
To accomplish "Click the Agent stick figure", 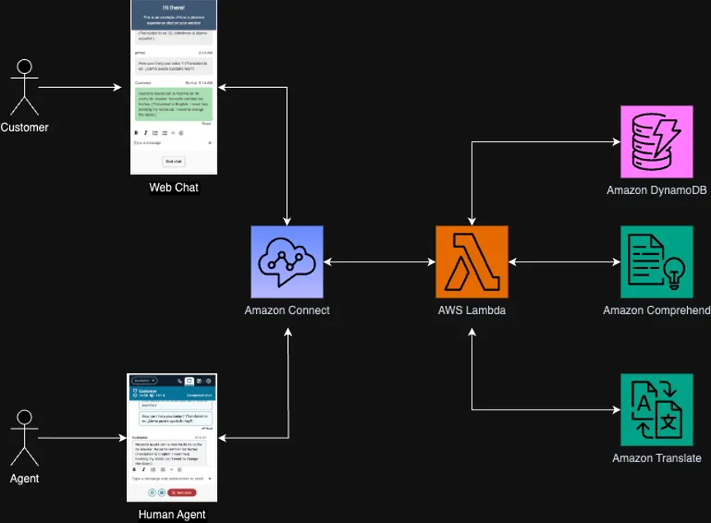I will 25,437.
